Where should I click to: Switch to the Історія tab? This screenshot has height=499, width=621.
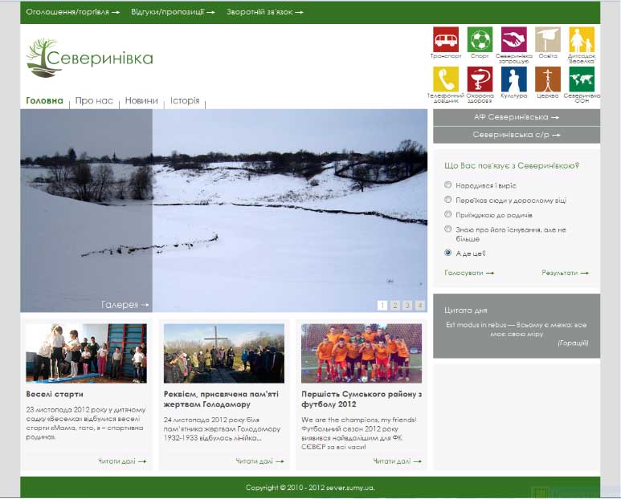185,101
